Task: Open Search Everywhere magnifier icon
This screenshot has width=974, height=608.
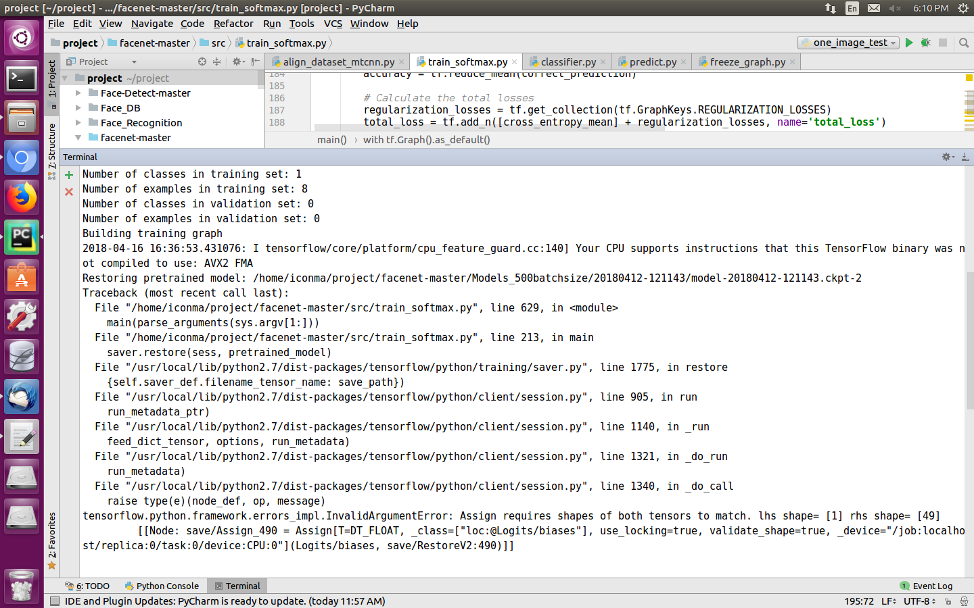Action: point(964,43)
